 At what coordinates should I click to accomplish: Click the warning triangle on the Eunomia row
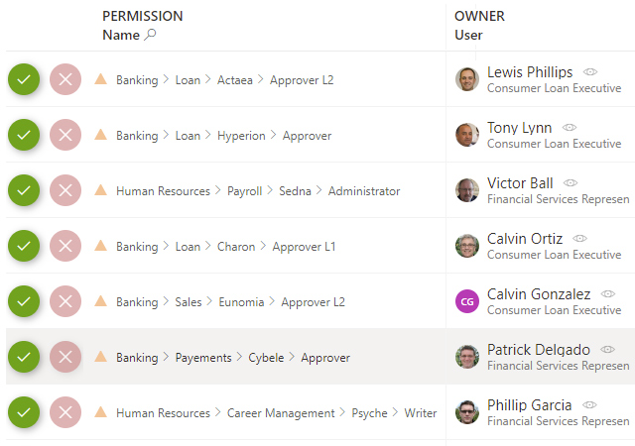(100, 301)
